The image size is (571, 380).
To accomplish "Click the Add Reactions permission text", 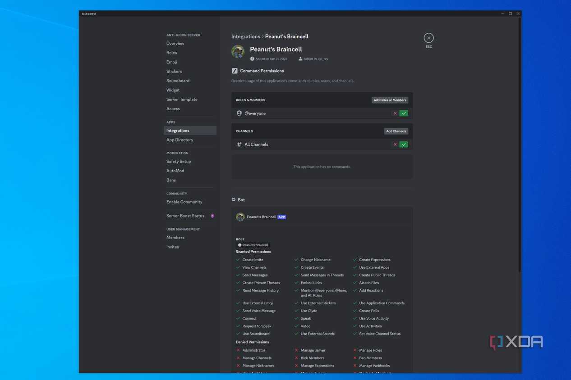I will (371, 290).
